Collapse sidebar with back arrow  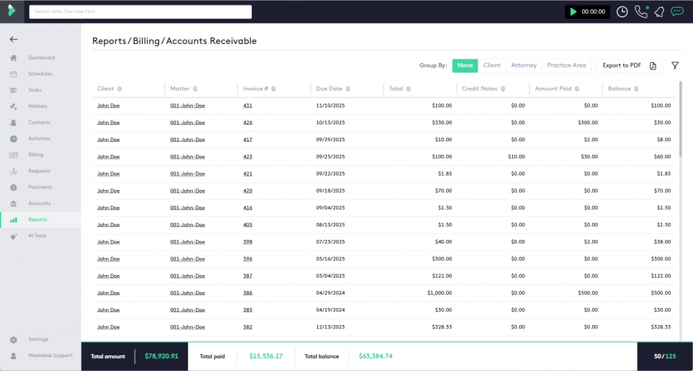[14, 39]
